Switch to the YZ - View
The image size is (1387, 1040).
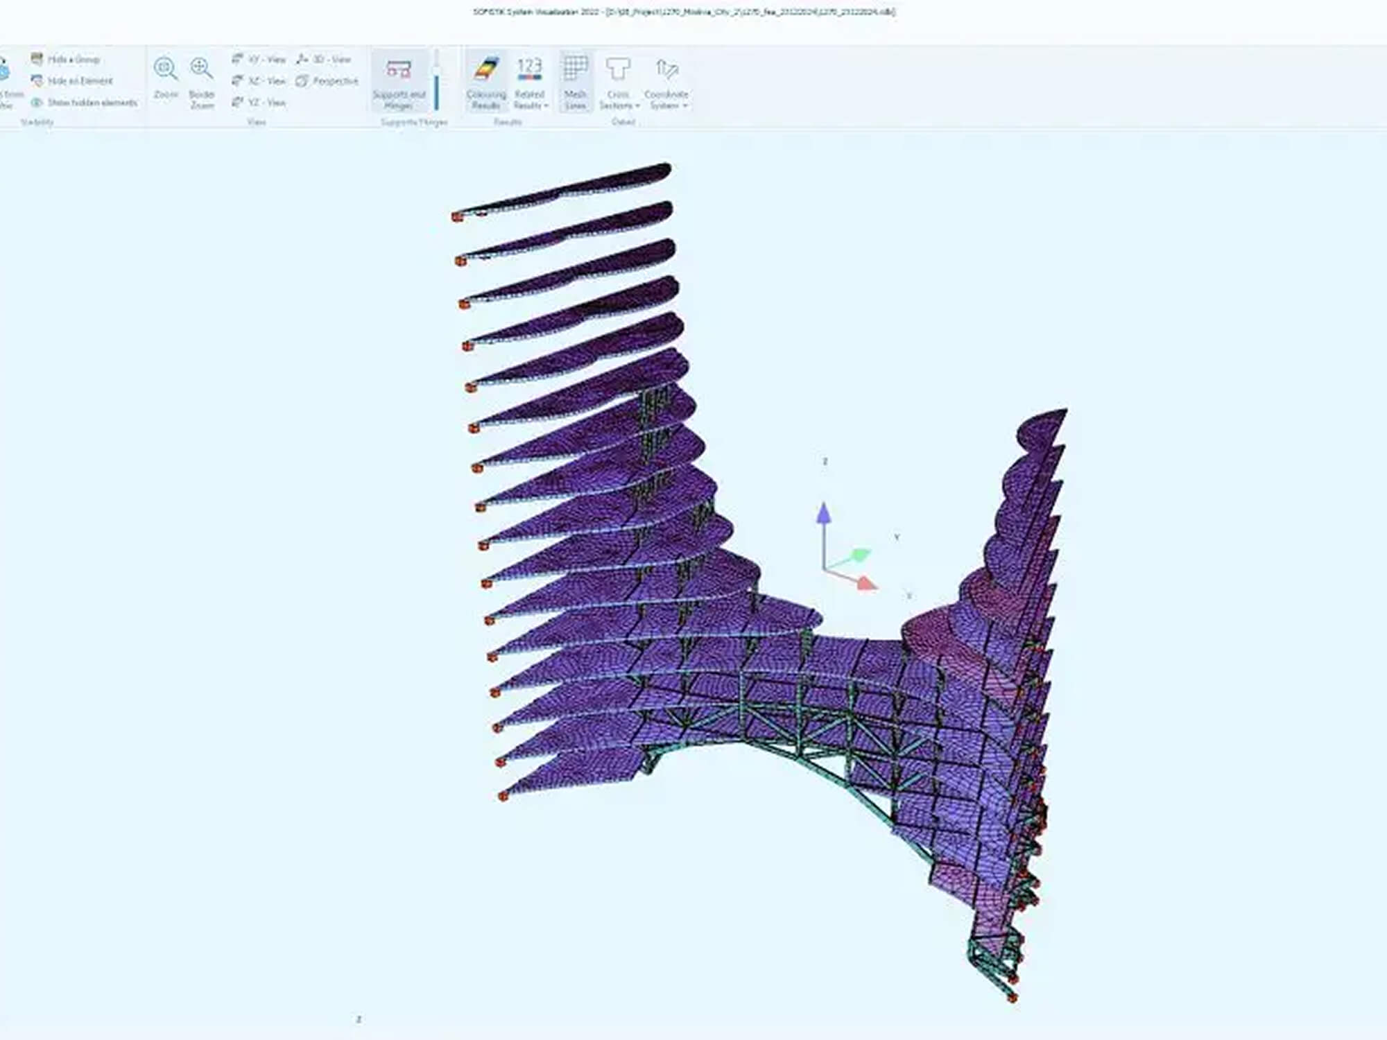click(259, 103)
